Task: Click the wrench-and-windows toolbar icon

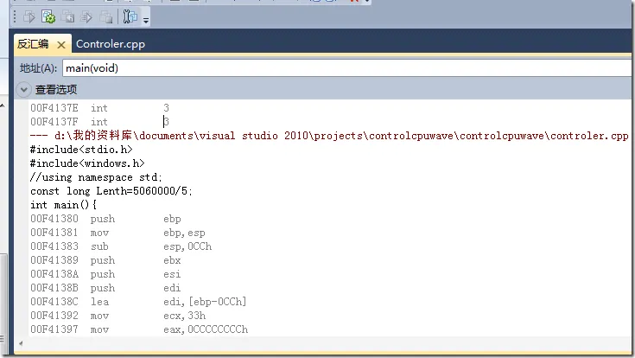Action: [x=130, y=16]
